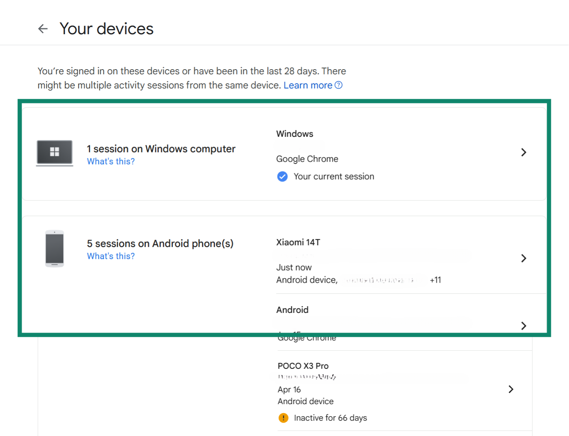
Task: Click What's this? under Windows session
Action: point(110,161)
